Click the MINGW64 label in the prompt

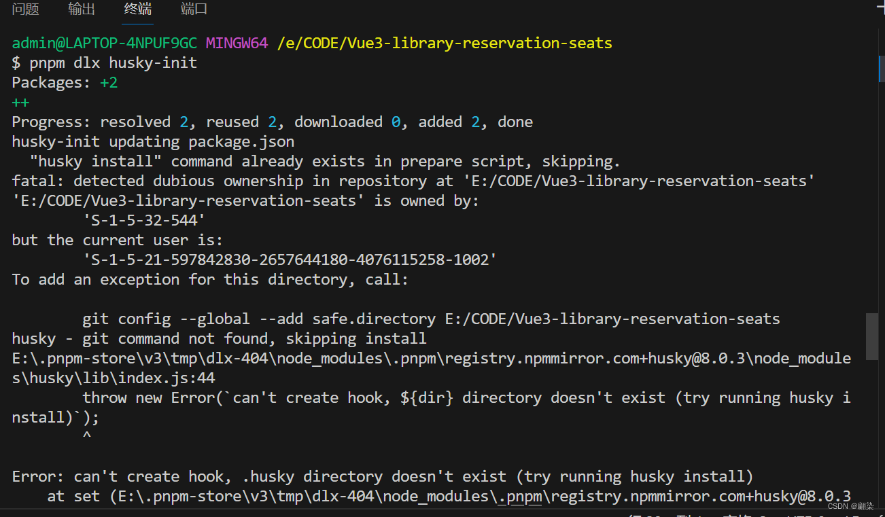pyautogui.click(x=237, y=42)
